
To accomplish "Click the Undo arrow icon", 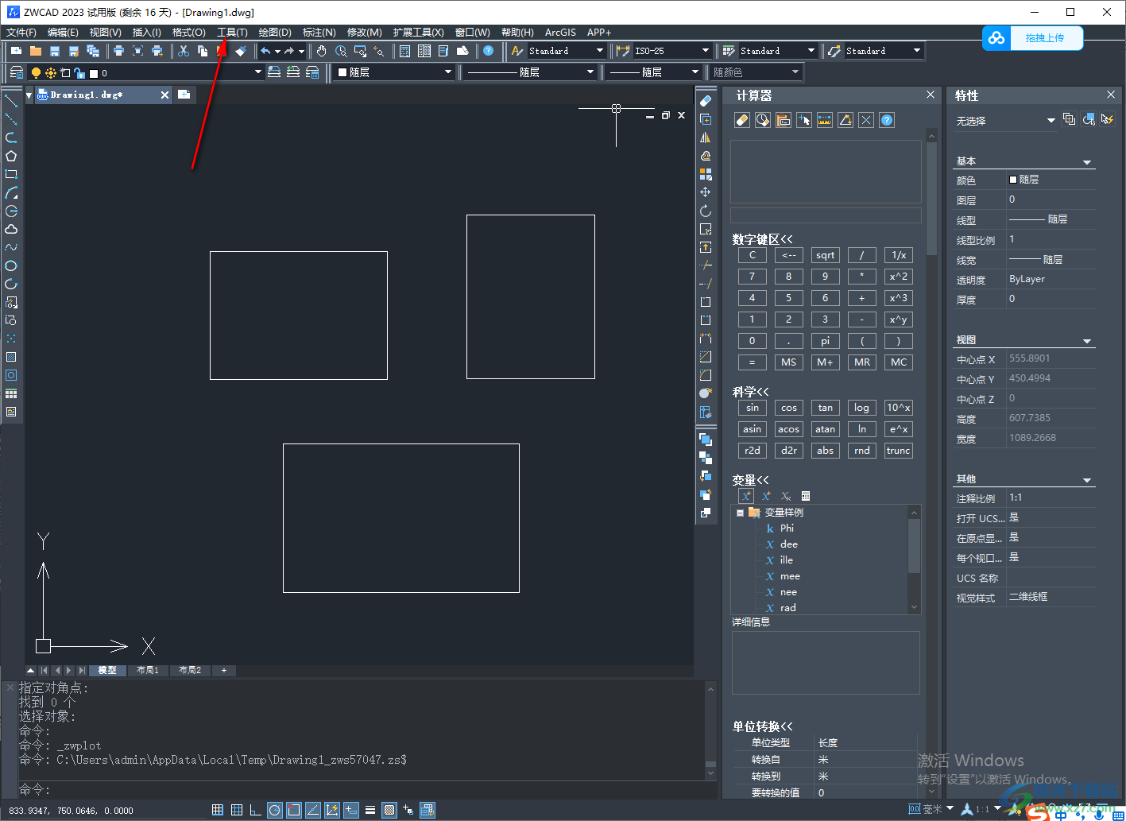I will point(265,51).
